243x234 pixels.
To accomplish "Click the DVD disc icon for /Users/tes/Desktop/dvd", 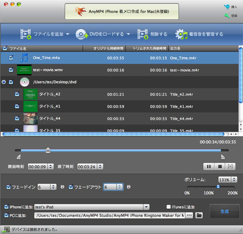I will (x=24, y=82).
